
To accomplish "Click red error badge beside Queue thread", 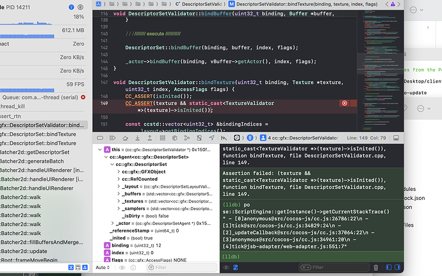I will 83,97.
